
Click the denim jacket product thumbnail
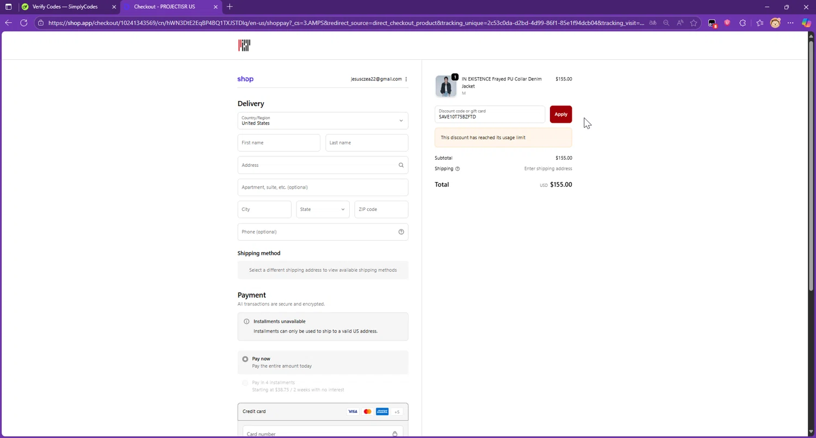[446, 86]
